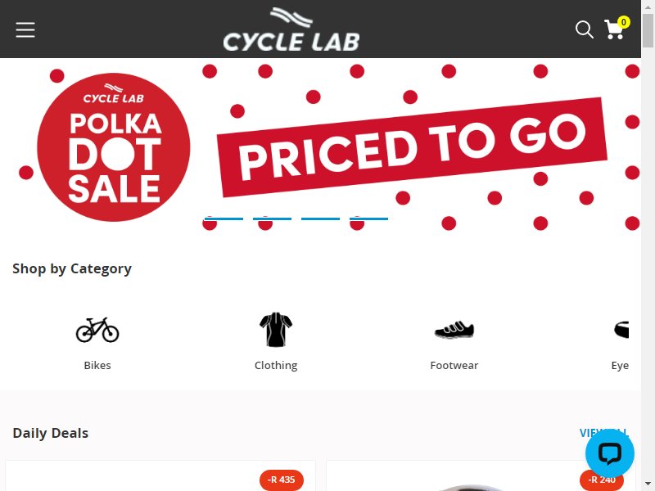Select the Footwear shoe icon
This screenshot has height=491, width=655.
(x=454, y=330)
